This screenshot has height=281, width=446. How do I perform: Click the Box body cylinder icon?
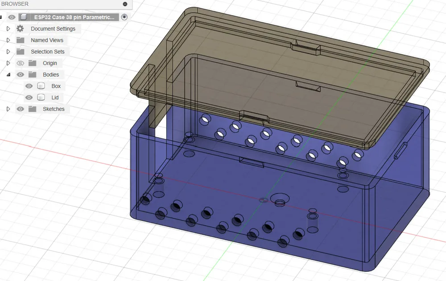[x=41, y=86]
